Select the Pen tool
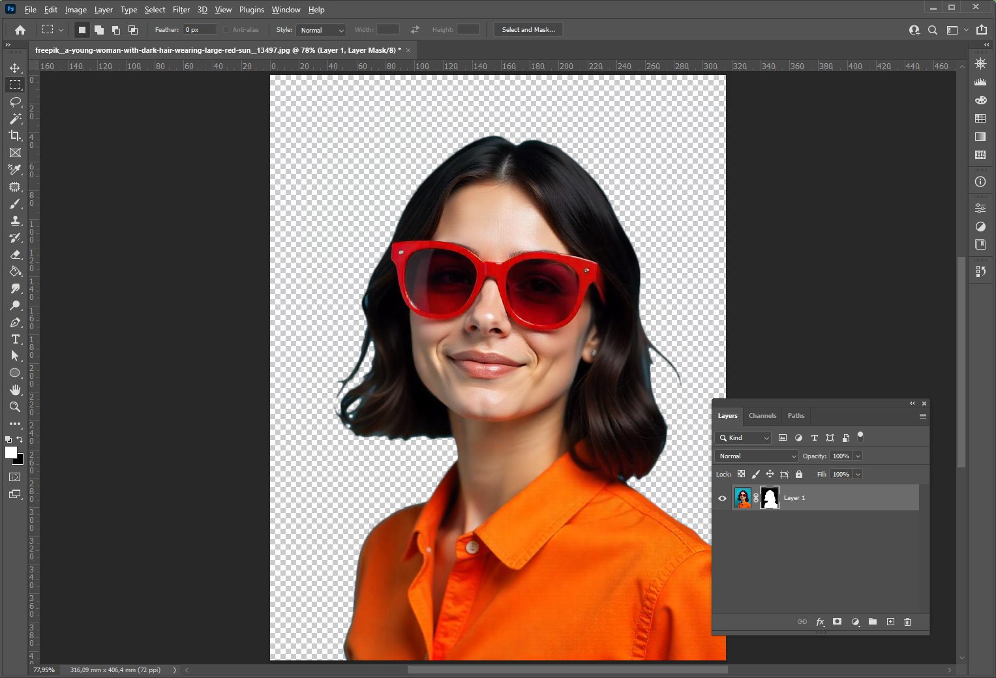This screenshot has height=678, width=996. [15, 322]
